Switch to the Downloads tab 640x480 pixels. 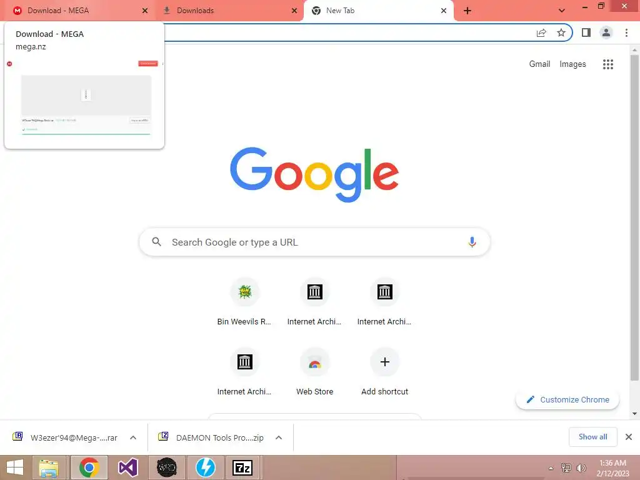coord(229,11)
